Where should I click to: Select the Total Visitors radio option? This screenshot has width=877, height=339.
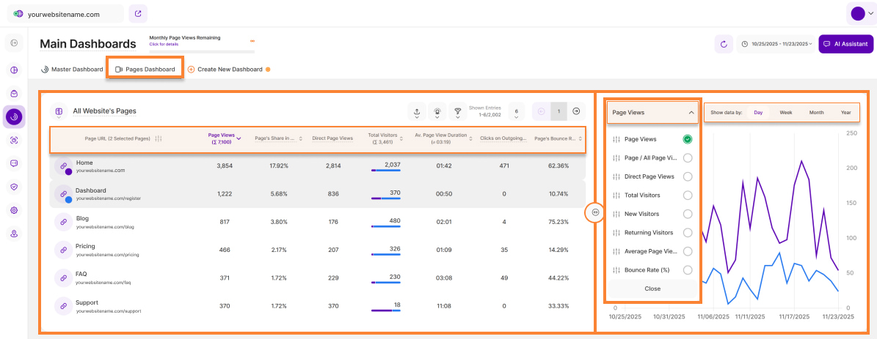pos(688,195)
